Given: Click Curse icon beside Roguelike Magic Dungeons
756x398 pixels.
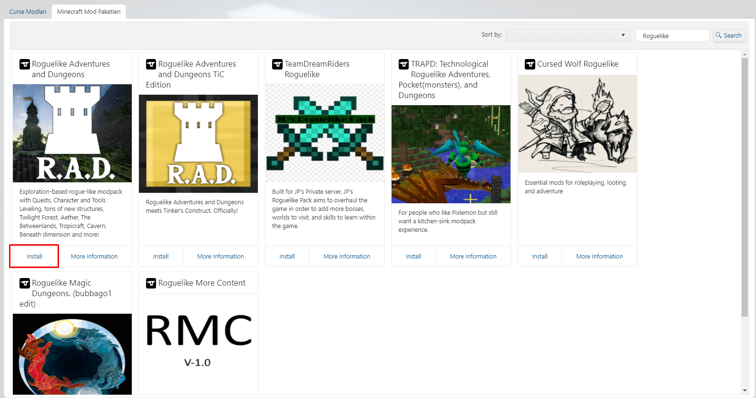Looking at the screenshot, I should tap(25, 283).
